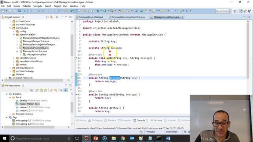
Task: Click the Debug bug icon in main toolbar
Action: (x=98, y=11)
